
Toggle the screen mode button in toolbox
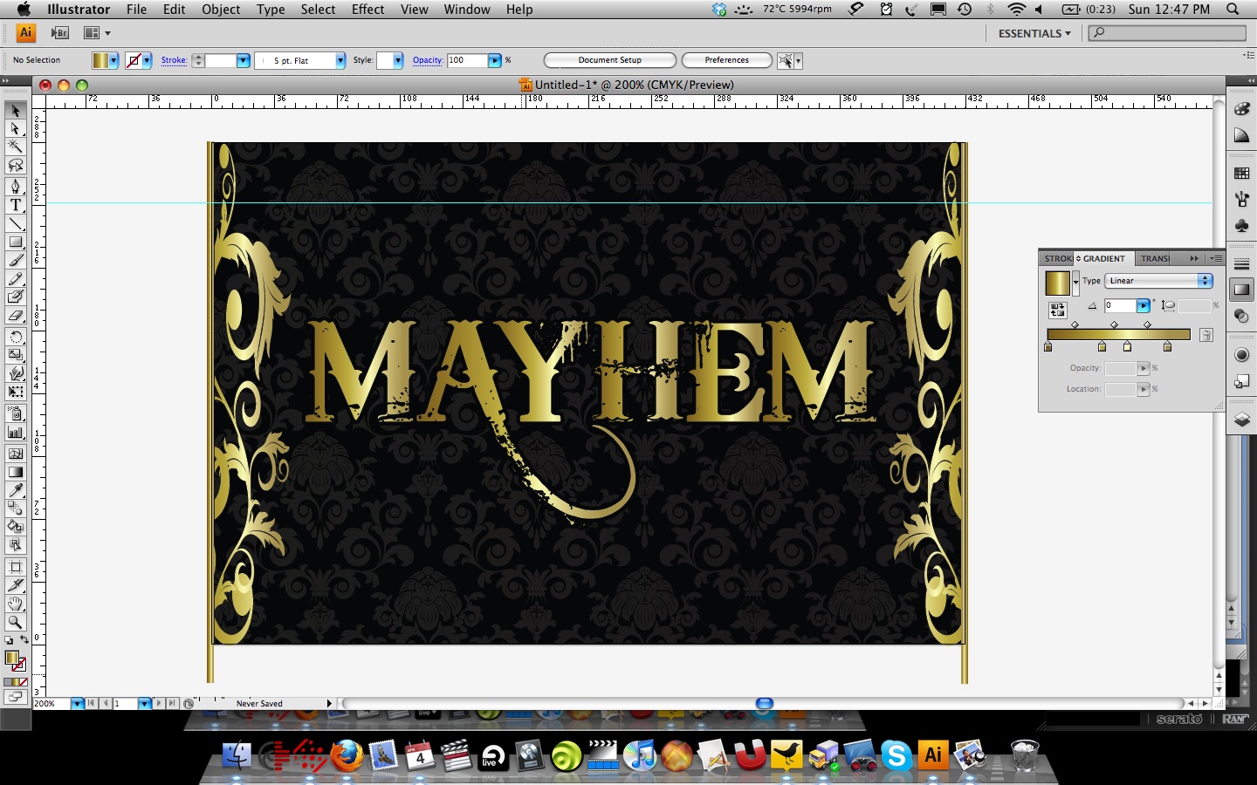pos(14,697)
